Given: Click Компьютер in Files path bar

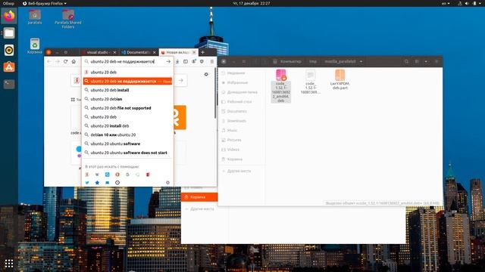Looking at the screenshot, I should pos(287,62).
